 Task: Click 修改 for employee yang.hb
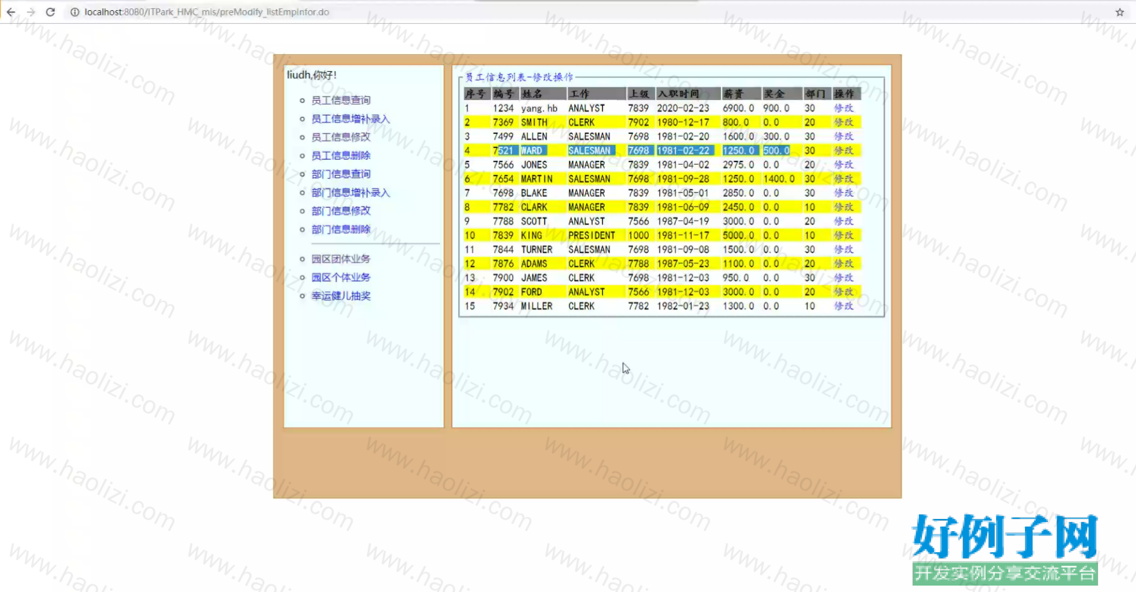(x=844, y=108)
